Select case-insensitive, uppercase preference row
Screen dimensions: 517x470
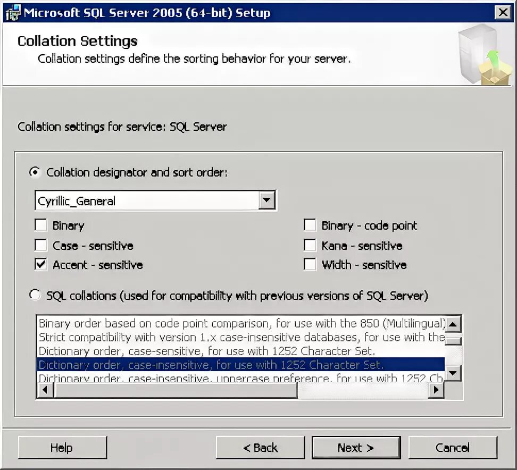tap(241, 377)
